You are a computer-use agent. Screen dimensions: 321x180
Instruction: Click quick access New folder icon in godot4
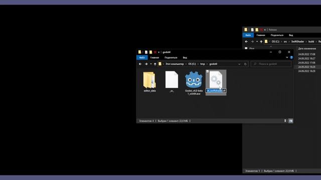(150, 52)
